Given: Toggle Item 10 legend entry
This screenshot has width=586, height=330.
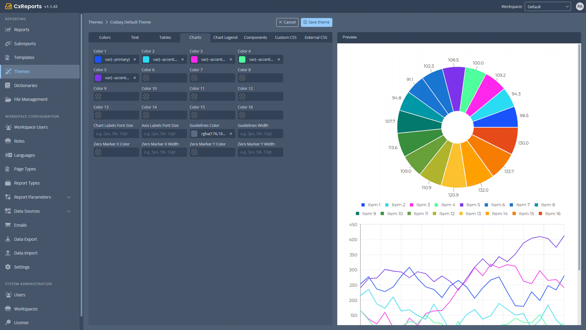Looking at the screenshot, I should [392, 214].
